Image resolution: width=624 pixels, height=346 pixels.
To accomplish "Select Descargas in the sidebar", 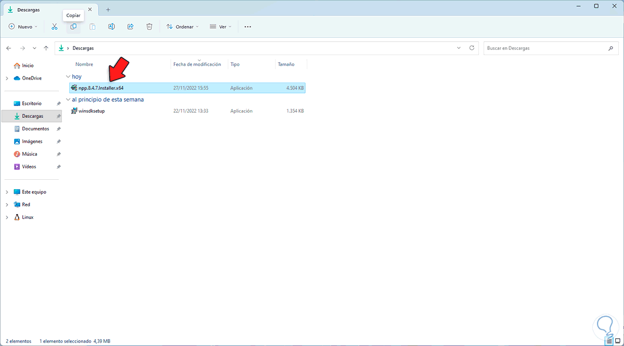I will (31, 116).
